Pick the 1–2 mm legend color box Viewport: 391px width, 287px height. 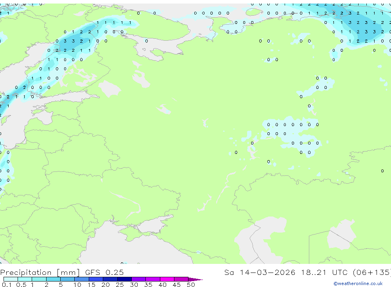[39, 279]
